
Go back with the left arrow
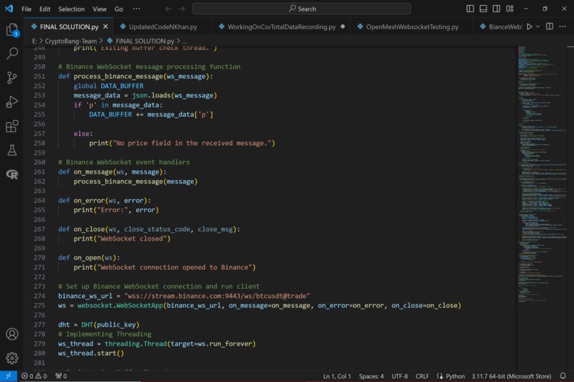168,9
